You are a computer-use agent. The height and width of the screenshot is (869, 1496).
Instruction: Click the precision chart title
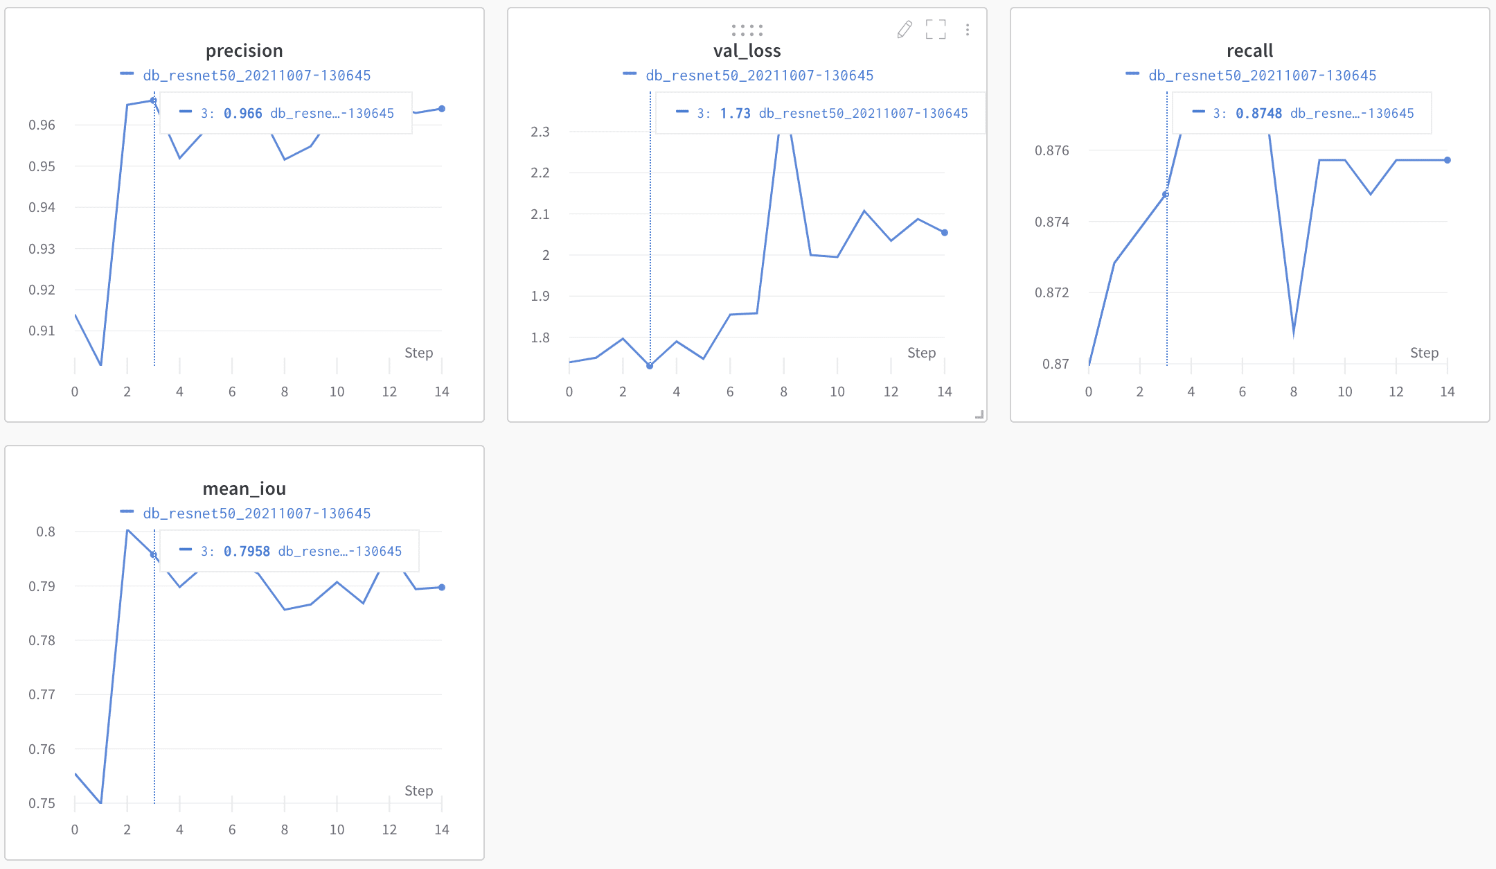click(244, 51)
